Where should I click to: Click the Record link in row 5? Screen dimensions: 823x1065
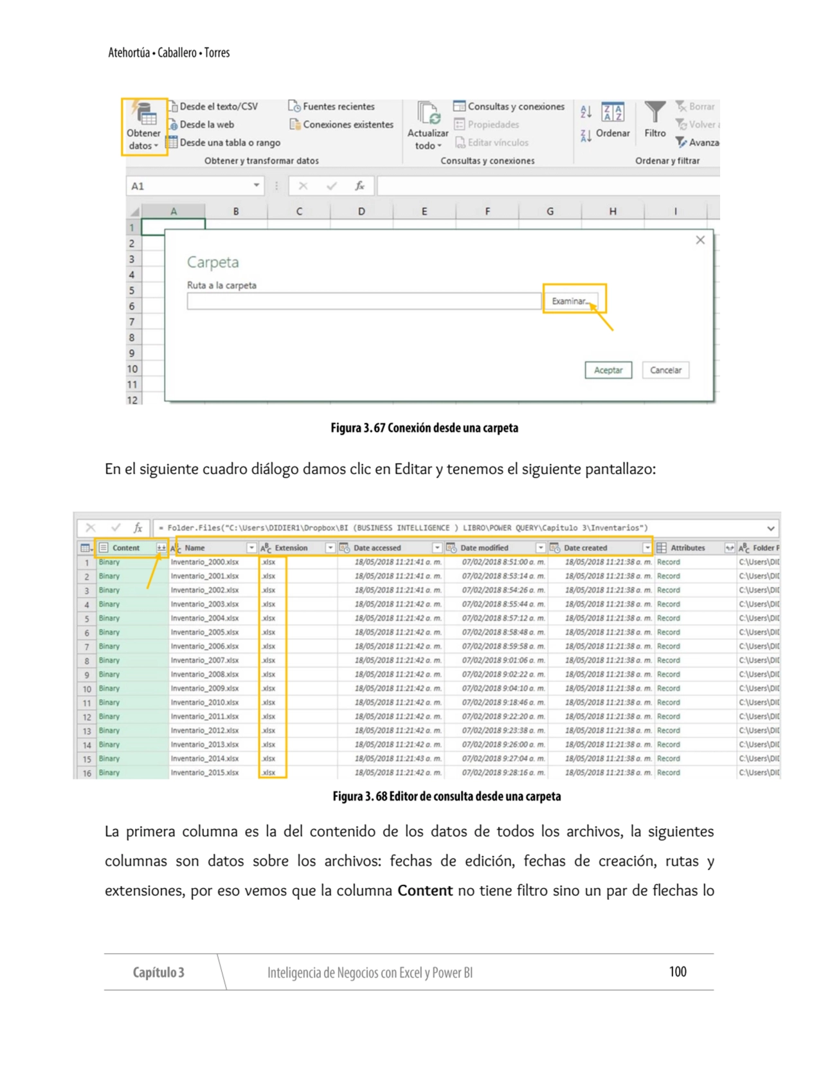pos(668,619)
